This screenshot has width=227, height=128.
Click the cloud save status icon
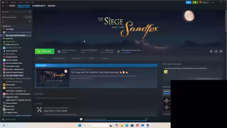click(59, 51)
